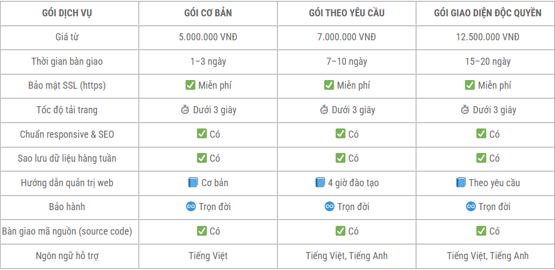Click the stopwatch icon in Gói giao diện độc quyền column
The image size is (555, 270).
coord(465,110)
